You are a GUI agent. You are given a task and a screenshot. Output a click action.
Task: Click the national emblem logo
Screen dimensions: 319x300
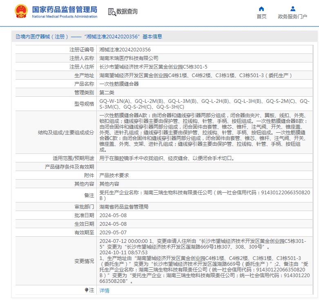click(x=21, y=11)
